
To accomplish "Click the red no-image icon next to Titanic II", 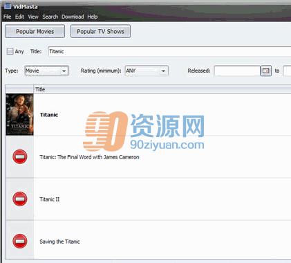I will [x=20, y=199].
